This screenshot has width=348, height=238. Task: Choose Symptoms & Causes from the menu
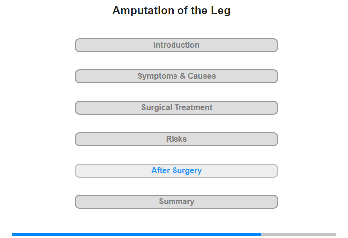click(x=176, y=76)
